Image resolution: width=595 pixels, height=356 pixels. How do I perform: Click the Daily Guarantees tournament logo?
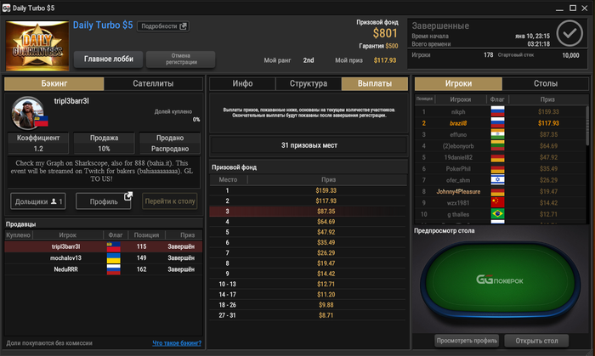(37, 46)
